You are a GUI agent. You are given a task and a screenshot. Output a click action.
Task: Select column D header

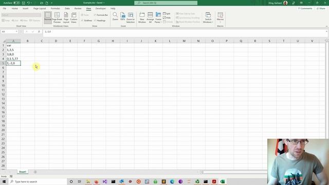pos(56,41)
